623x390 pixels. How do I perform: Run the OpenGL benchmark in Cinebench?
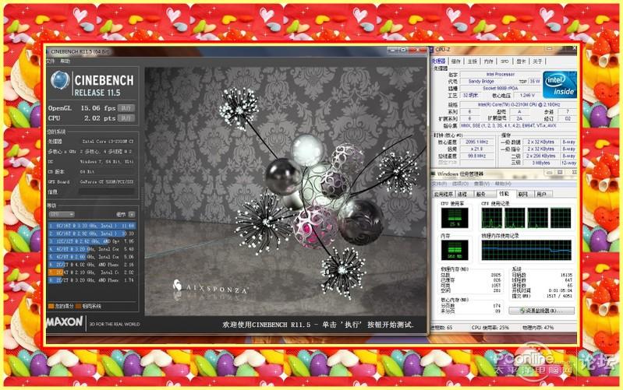click(x=126, y=108)
